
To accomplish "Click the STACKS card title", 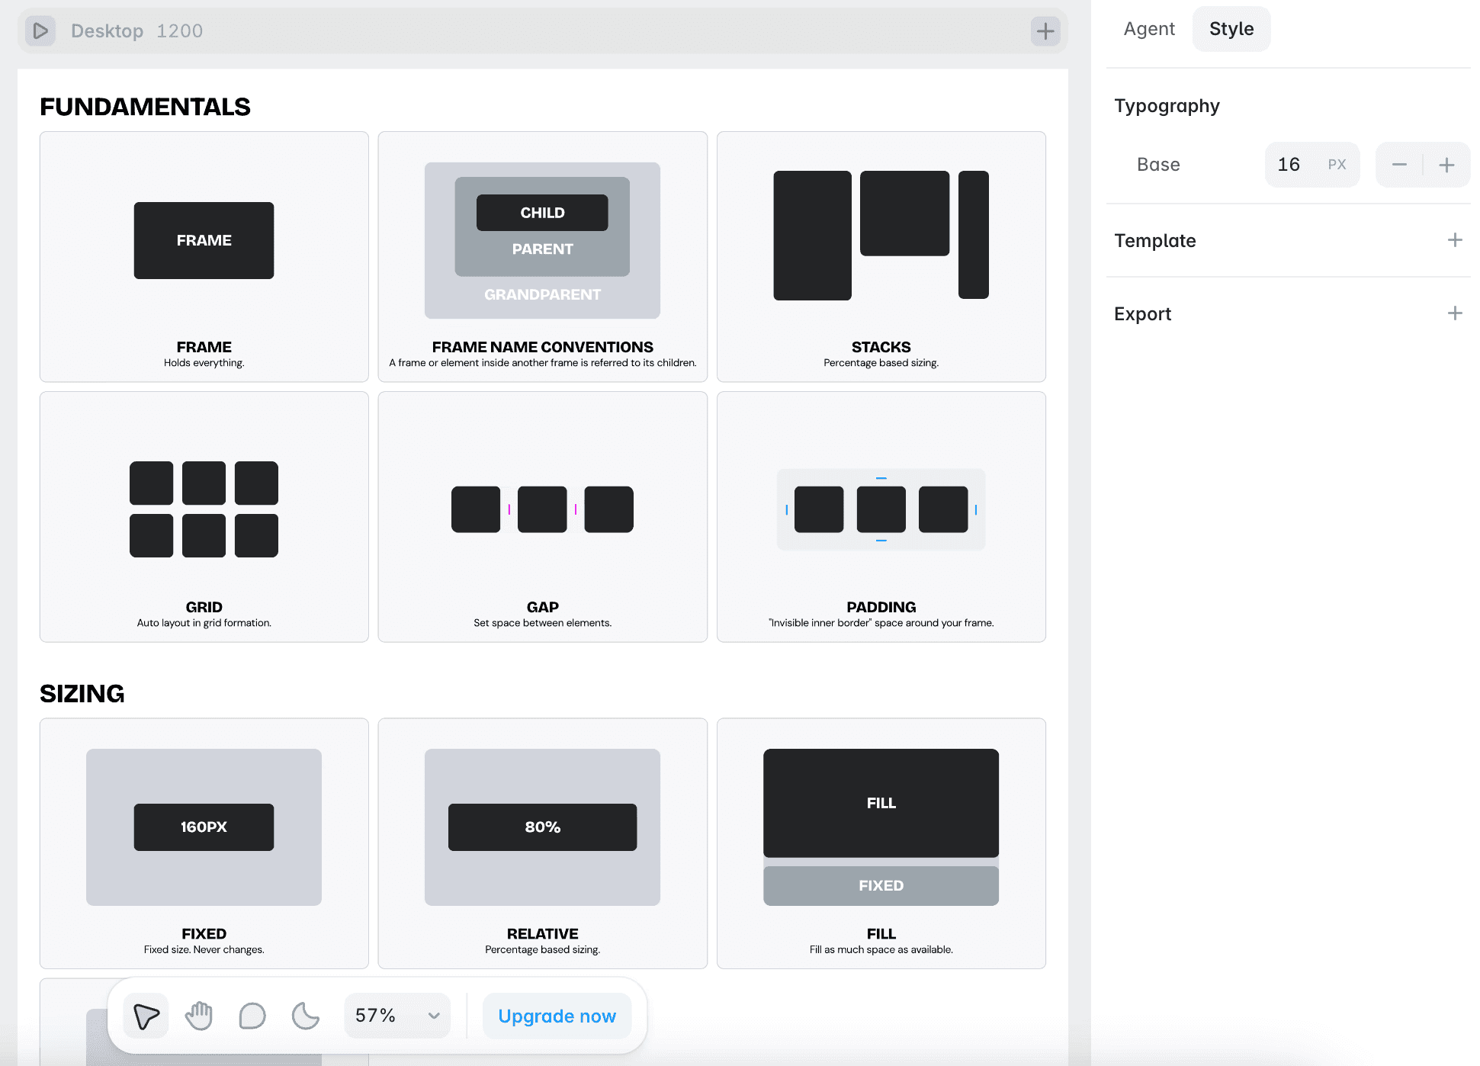I will click(881, 347).
